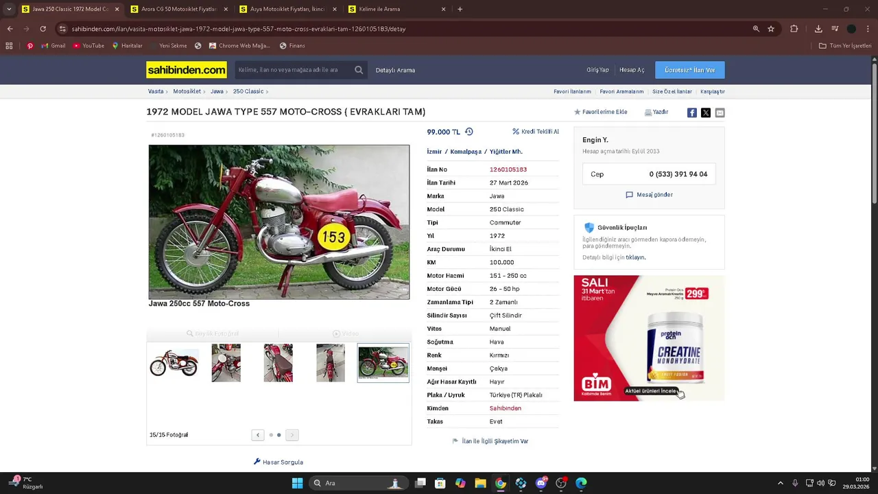Switch to Arora CG 50 tab
Image resolution: width=878 pixels, height=494 pixels.
pos(179,9)
